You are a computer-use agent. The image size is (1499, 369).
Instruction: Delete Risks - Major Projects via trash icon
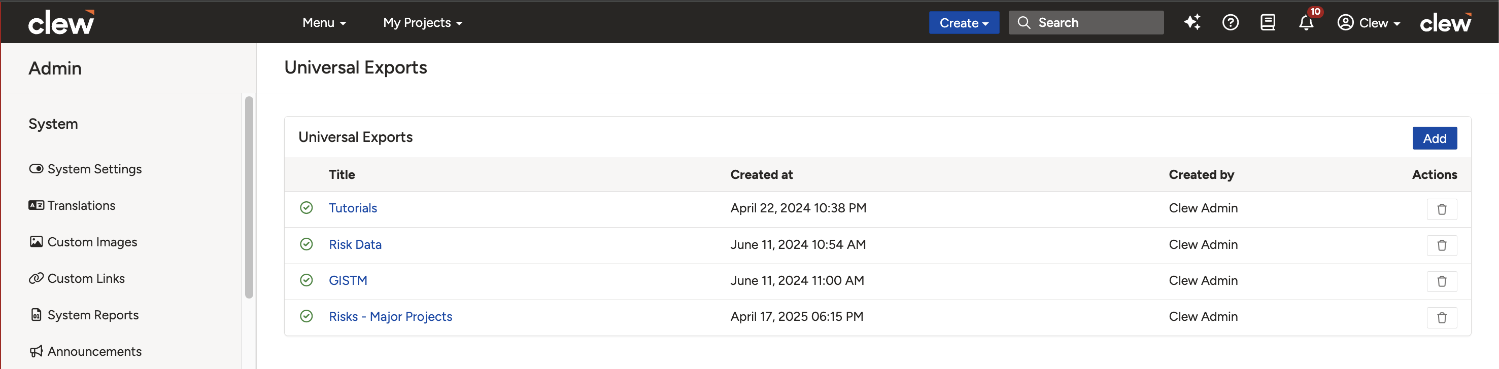tap(1441, 317)
